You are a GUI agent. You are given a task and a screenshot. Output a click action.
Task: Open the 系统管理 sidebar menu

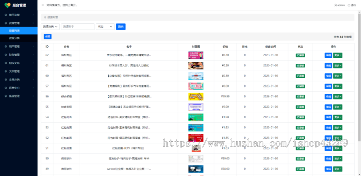point(18,96)
